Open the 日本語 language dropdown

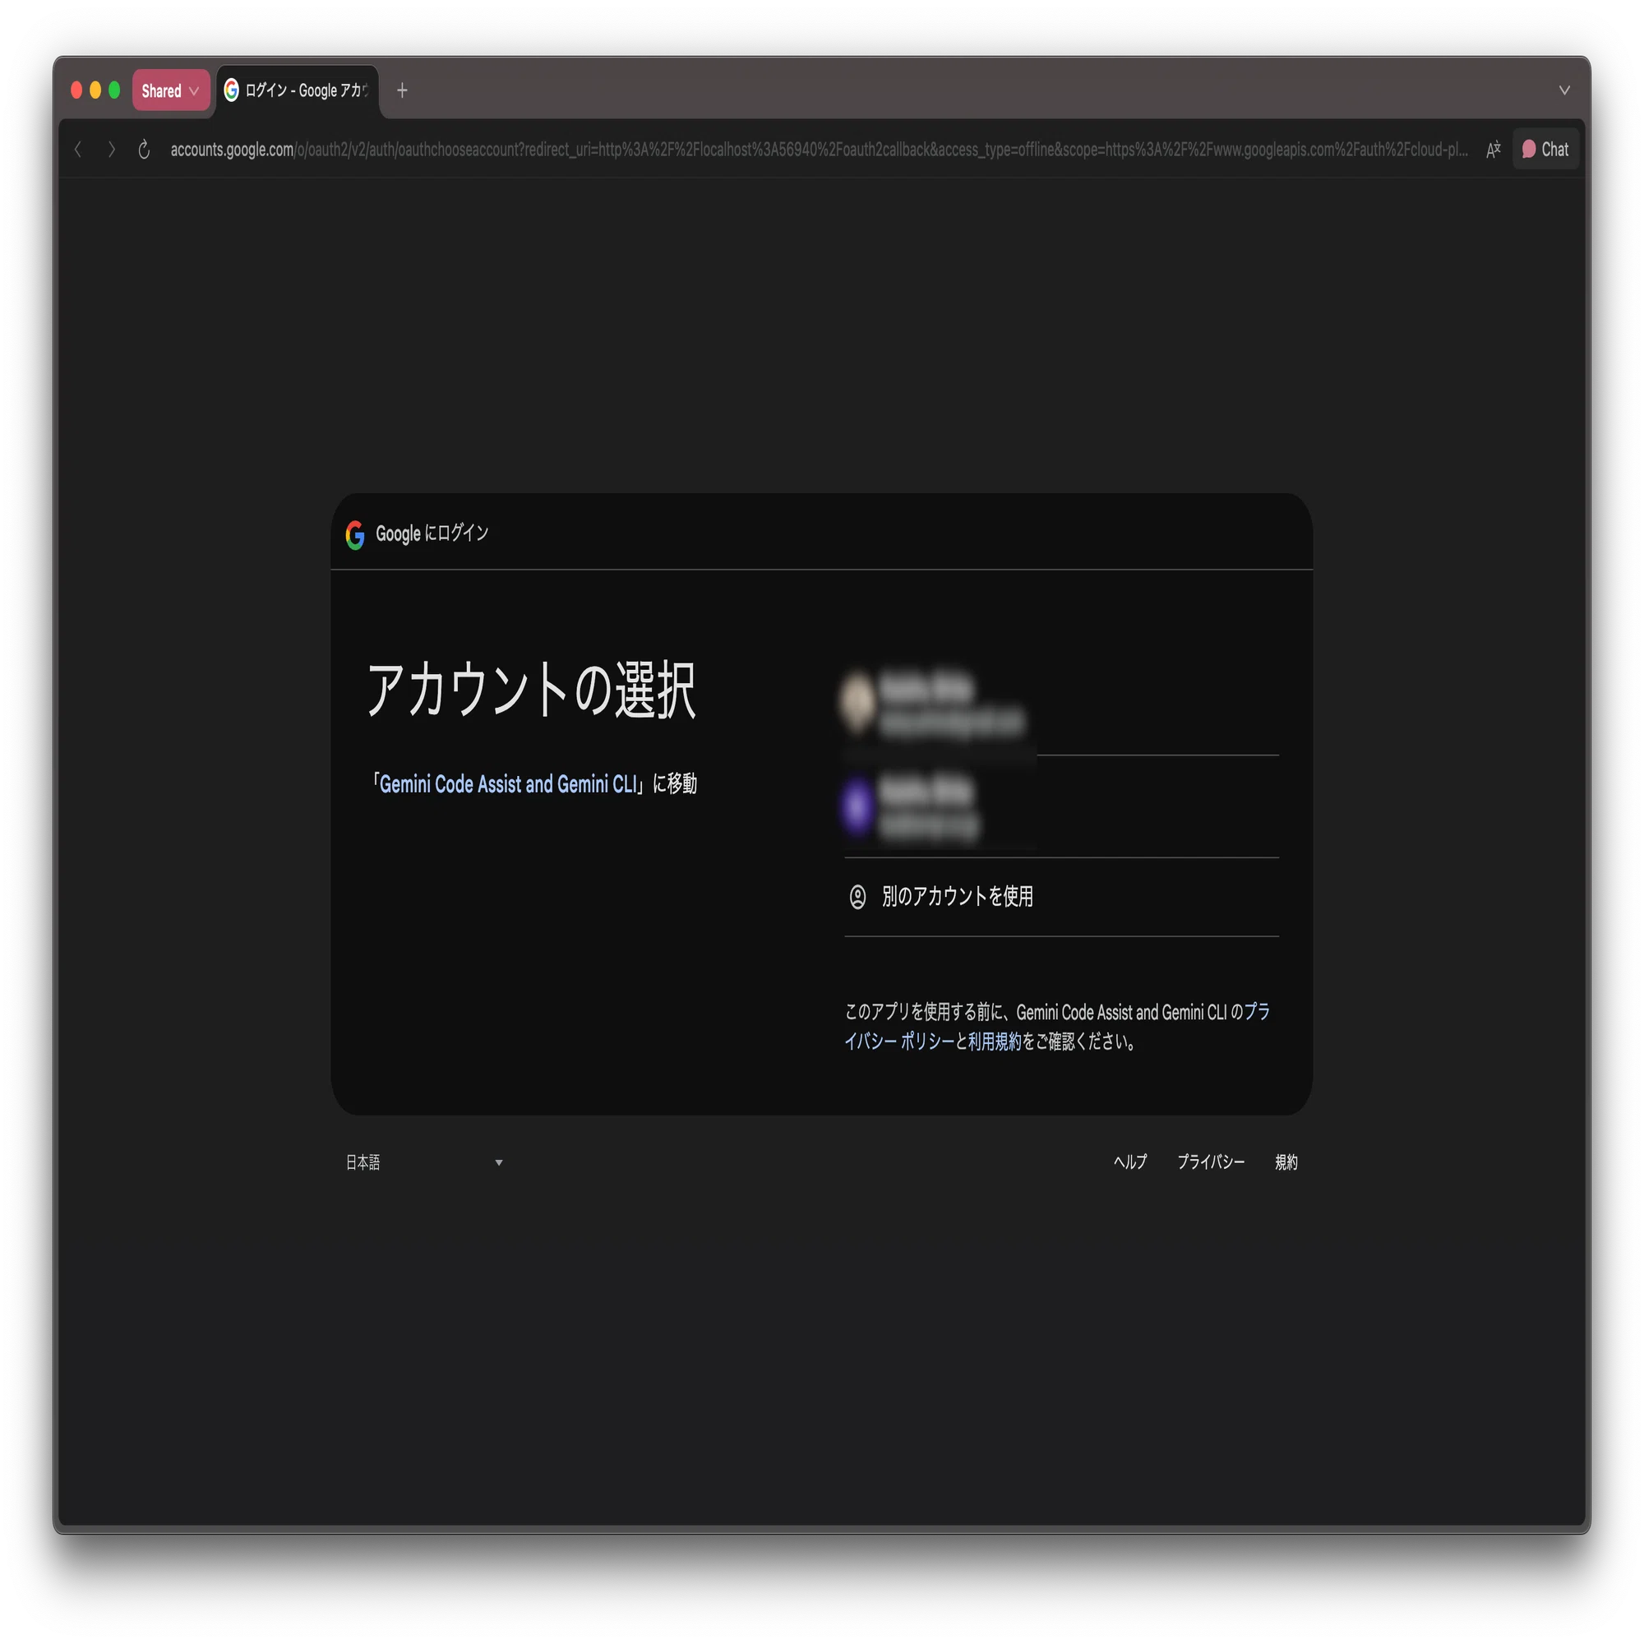(425, 1162)
